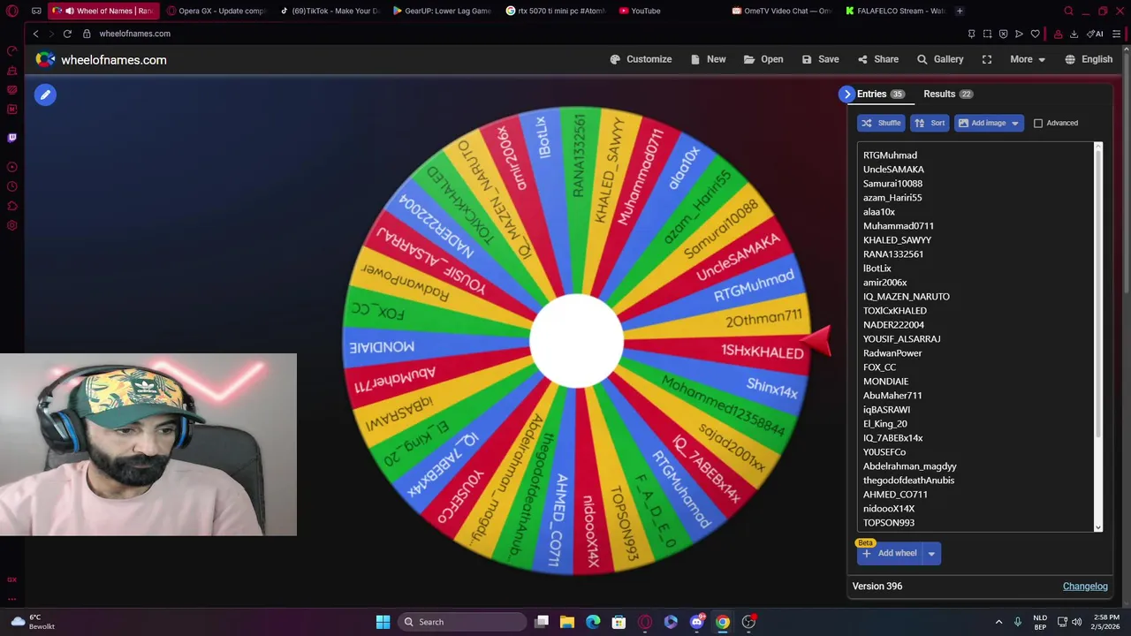1131x636 pixels.
Task: Enable the Advanced checkbox
Action: click(x=1038, y=123)
